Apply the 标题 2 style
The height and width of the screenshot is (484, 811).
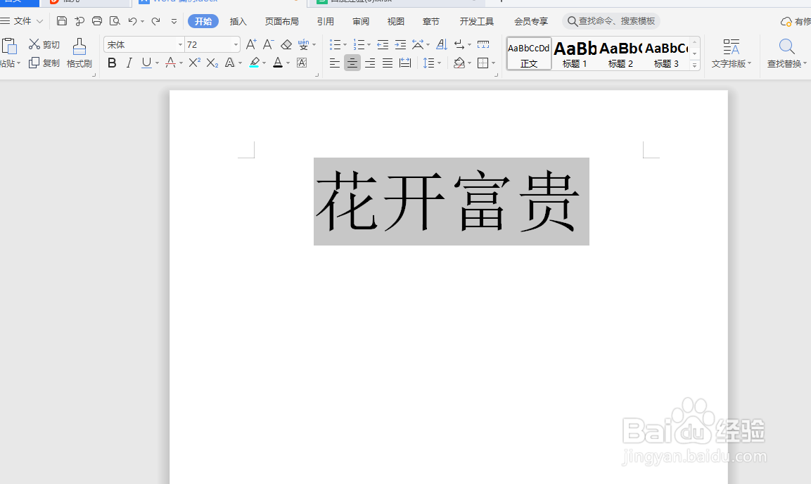(620, 53)
